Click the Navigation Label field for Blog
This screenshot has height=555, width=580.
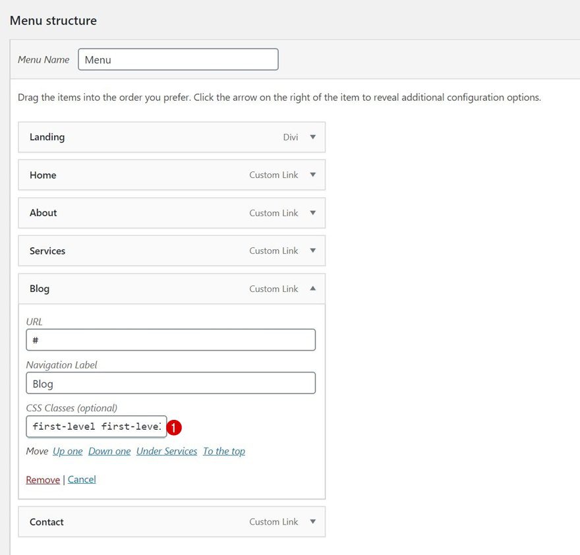coord(171,383)
